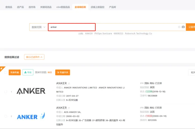
Task: Use the 6809222 example term
Action: click(118, 33)
